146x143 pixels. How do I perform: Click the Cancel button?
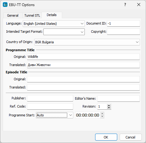pyautogui.click(x=131, y=137)
